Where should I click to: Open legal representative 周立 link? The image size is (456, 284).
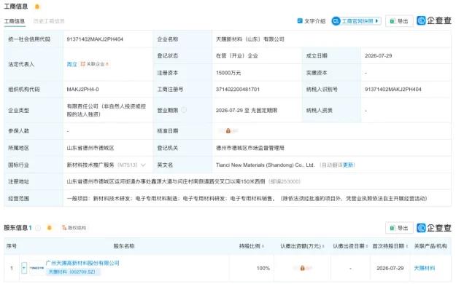coord(72,64)
